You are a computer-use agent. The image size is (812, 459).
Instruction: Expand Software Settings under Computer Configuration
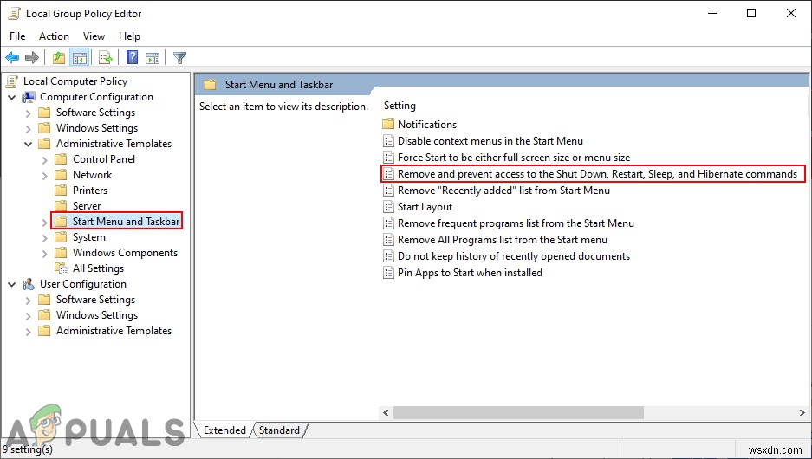[x=29, y=113]
